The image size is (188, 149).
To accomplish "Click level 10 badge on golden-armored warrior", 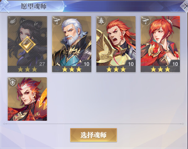I will click(131, 64).
